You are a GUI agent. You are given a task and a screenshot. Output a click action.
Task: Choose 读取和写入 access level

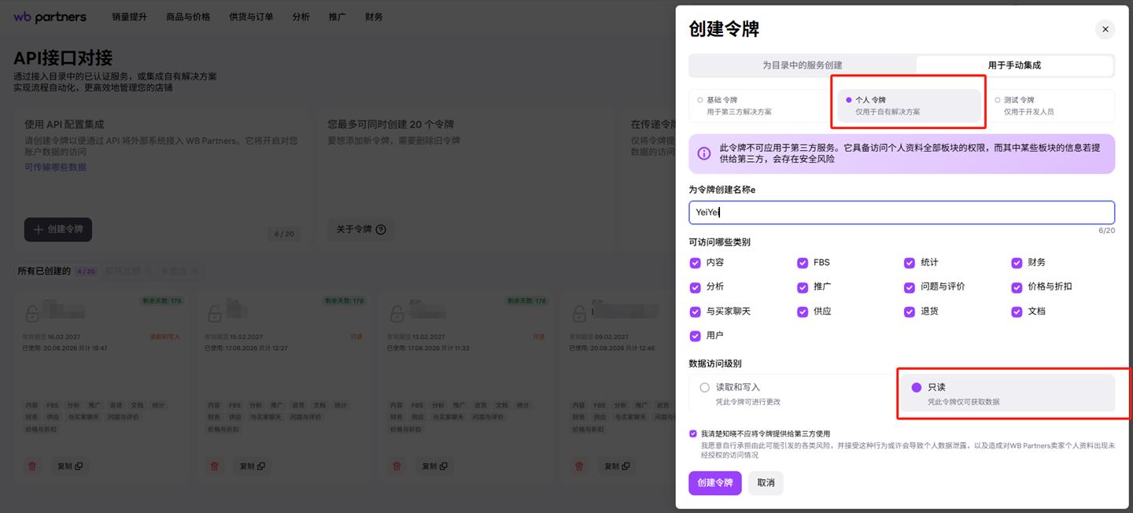(x=793, y=393)
